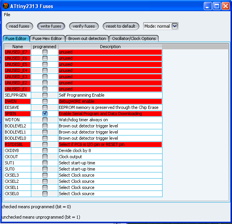The height and width of the screenshot is (224, 232).
Task: Click the read fuses button
Action: [19, 26]
